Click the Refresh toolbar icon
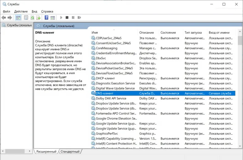The image size is (243, 160). pyautogui.click(x=32, y=18)
